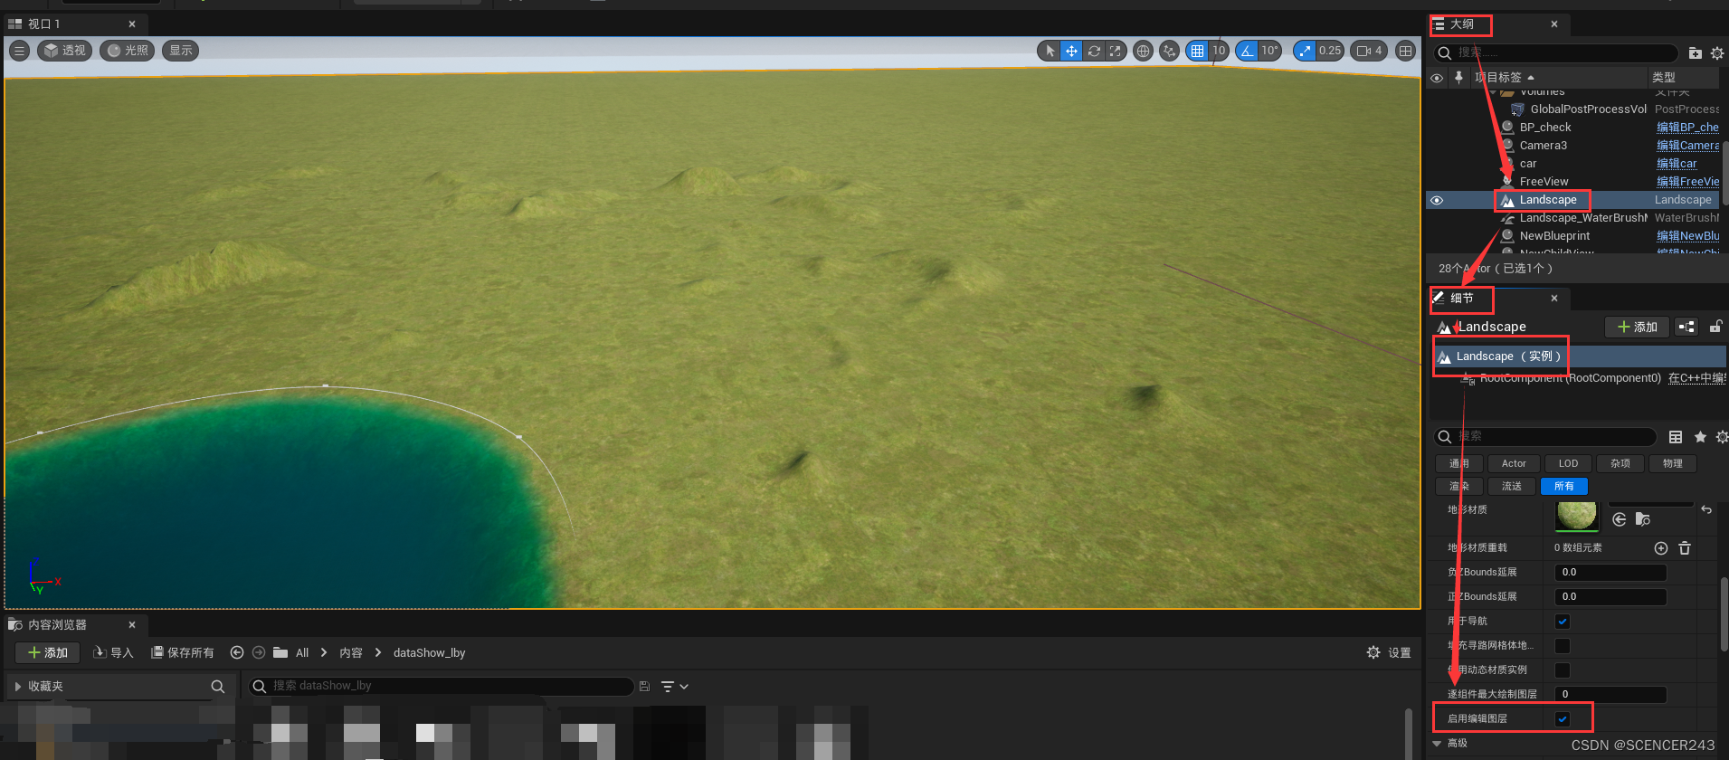Select the rotate transform tool in viewport
This screenshot has width=1729, height=760.
pos(1094,51)
